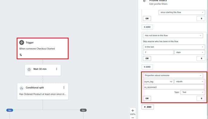The width and height of the screenshot is (208, 119).
Task: Open the in the last dropdown
Action: [x=174, y=47]
